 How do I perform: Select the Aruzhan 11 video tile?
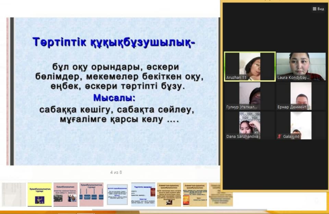(x=250, y=66)
